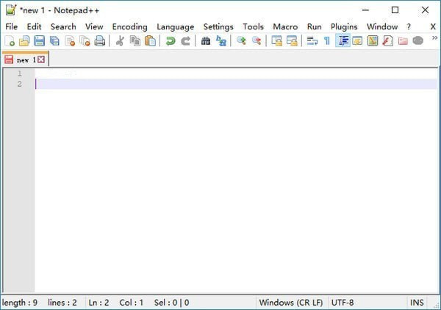Open the Language menu

coord(175,26)
